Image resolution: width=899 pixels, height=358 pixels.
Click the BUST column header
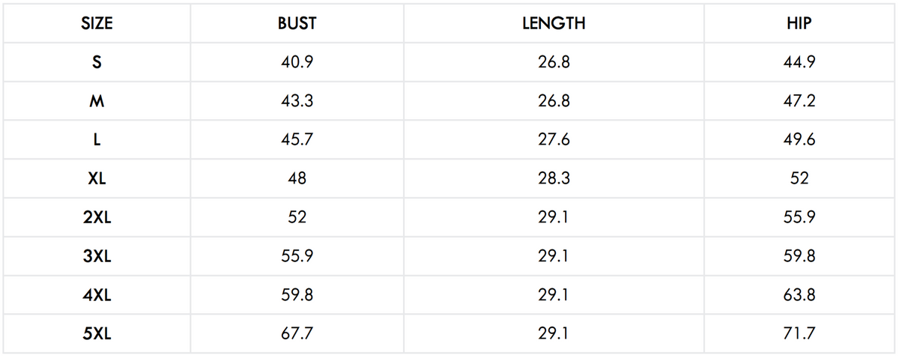[297, 24]
